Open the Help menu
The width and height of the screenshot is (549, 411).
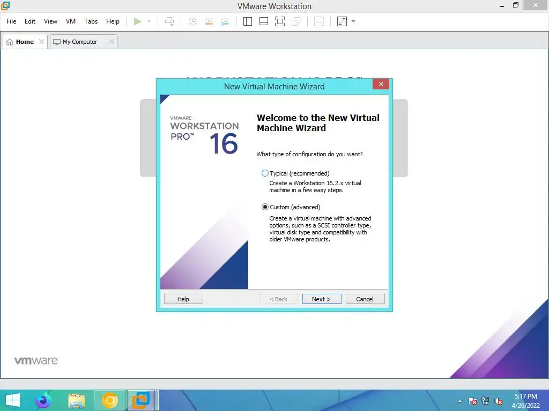113,21
